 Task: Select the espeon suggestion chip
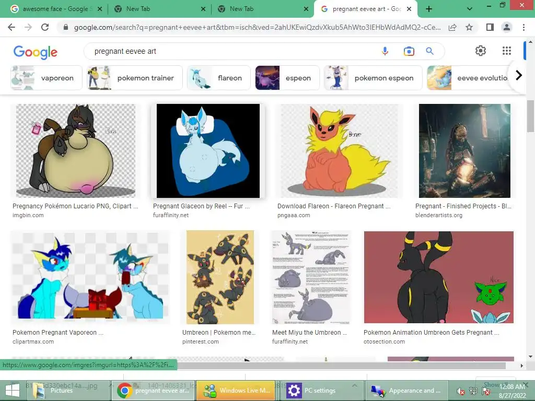coord(287,78)
